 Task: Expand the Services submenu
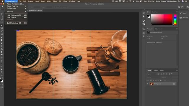coord(16,12)
